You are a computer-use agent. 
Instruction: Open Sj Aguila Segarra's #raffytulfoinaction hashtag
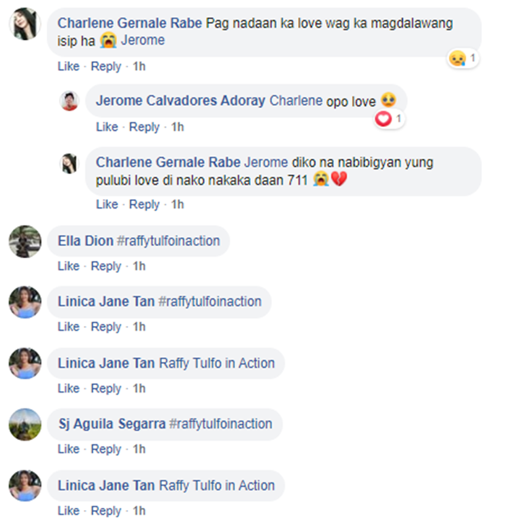tap(221, 424)
